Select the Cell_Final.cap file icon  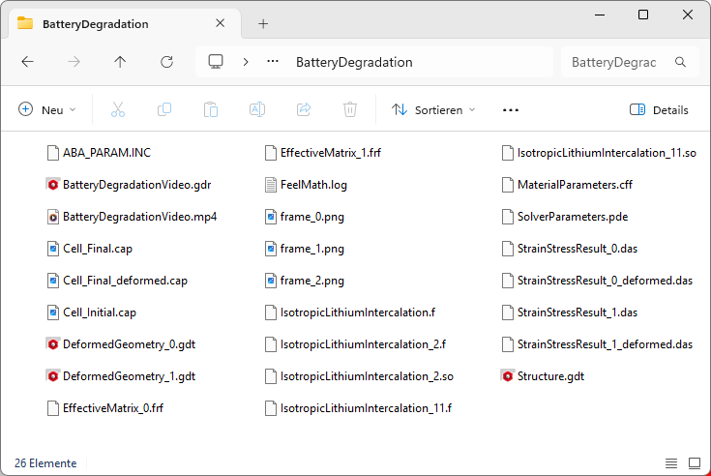[x=53, y=249]
